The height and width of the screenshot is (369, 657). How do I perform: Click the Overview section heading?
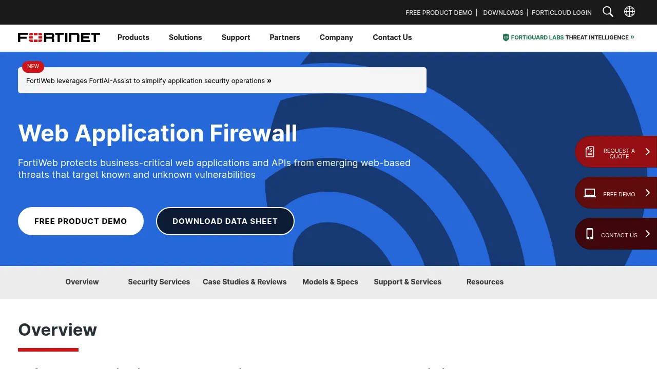point(57,330)
